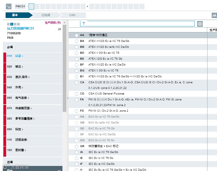Open section 080 参考测量精度
The width and height of the screenshot is (217, 171).
coord(33,120)
